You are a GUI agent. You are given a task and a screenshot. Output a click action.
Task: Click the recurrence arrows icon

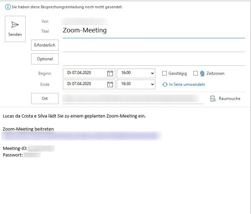[x=165, y=84]
